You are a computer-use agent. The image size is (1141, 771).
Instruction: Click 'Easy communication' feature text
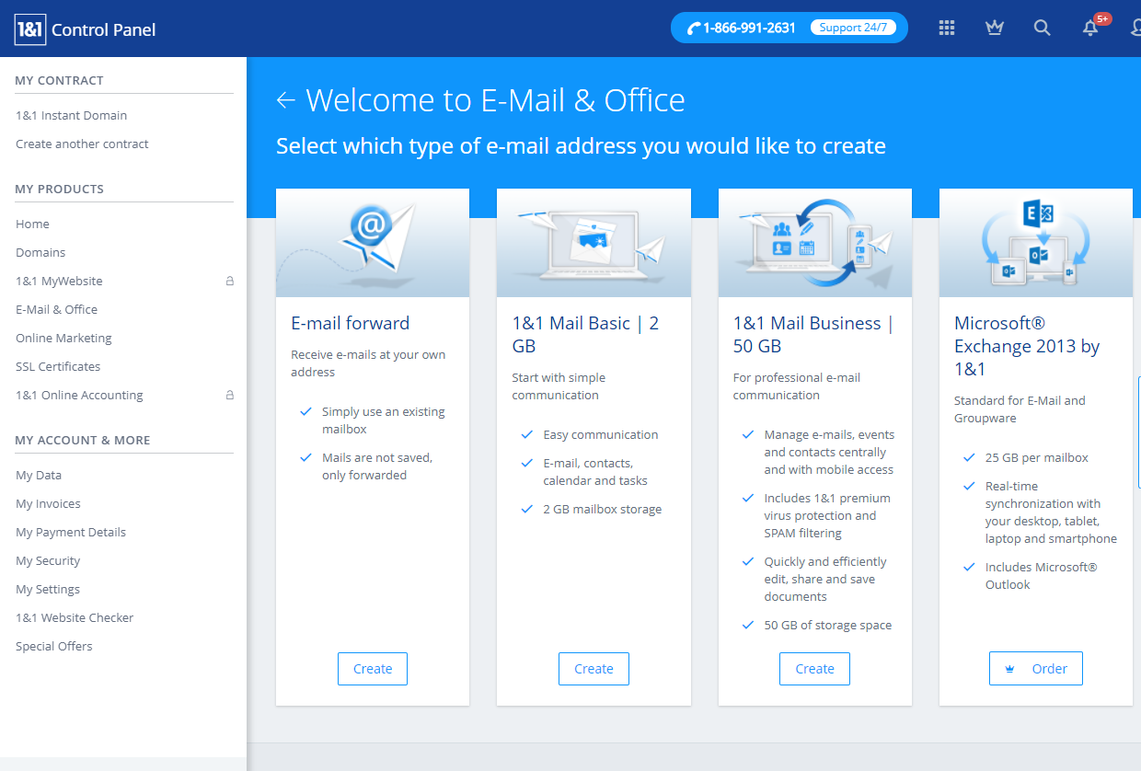coord(601,435)
